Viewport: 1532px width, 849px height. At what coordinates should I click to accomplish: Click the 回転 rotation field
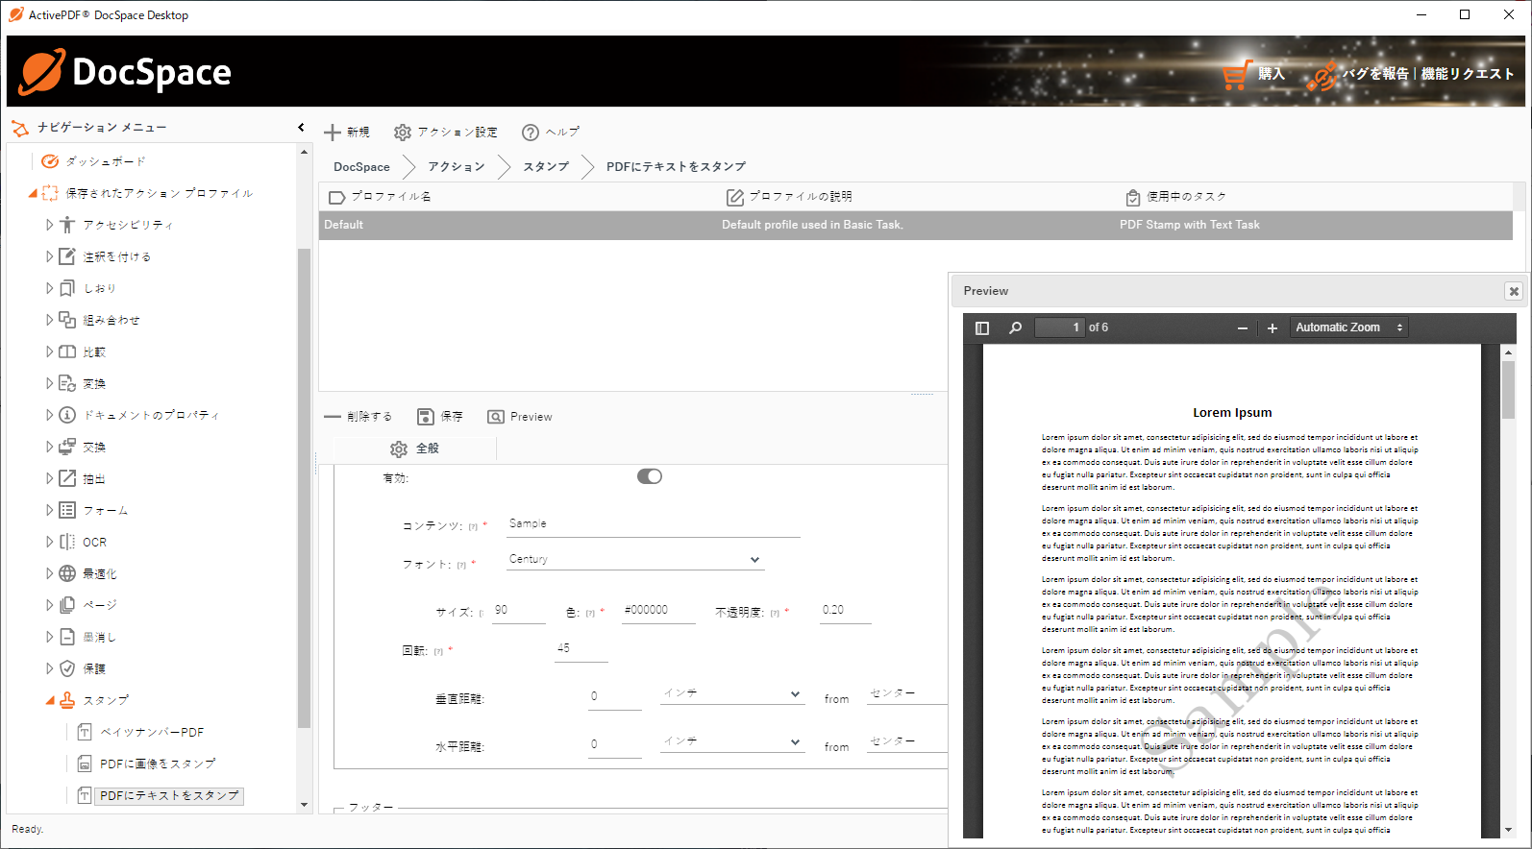point(581,649)
